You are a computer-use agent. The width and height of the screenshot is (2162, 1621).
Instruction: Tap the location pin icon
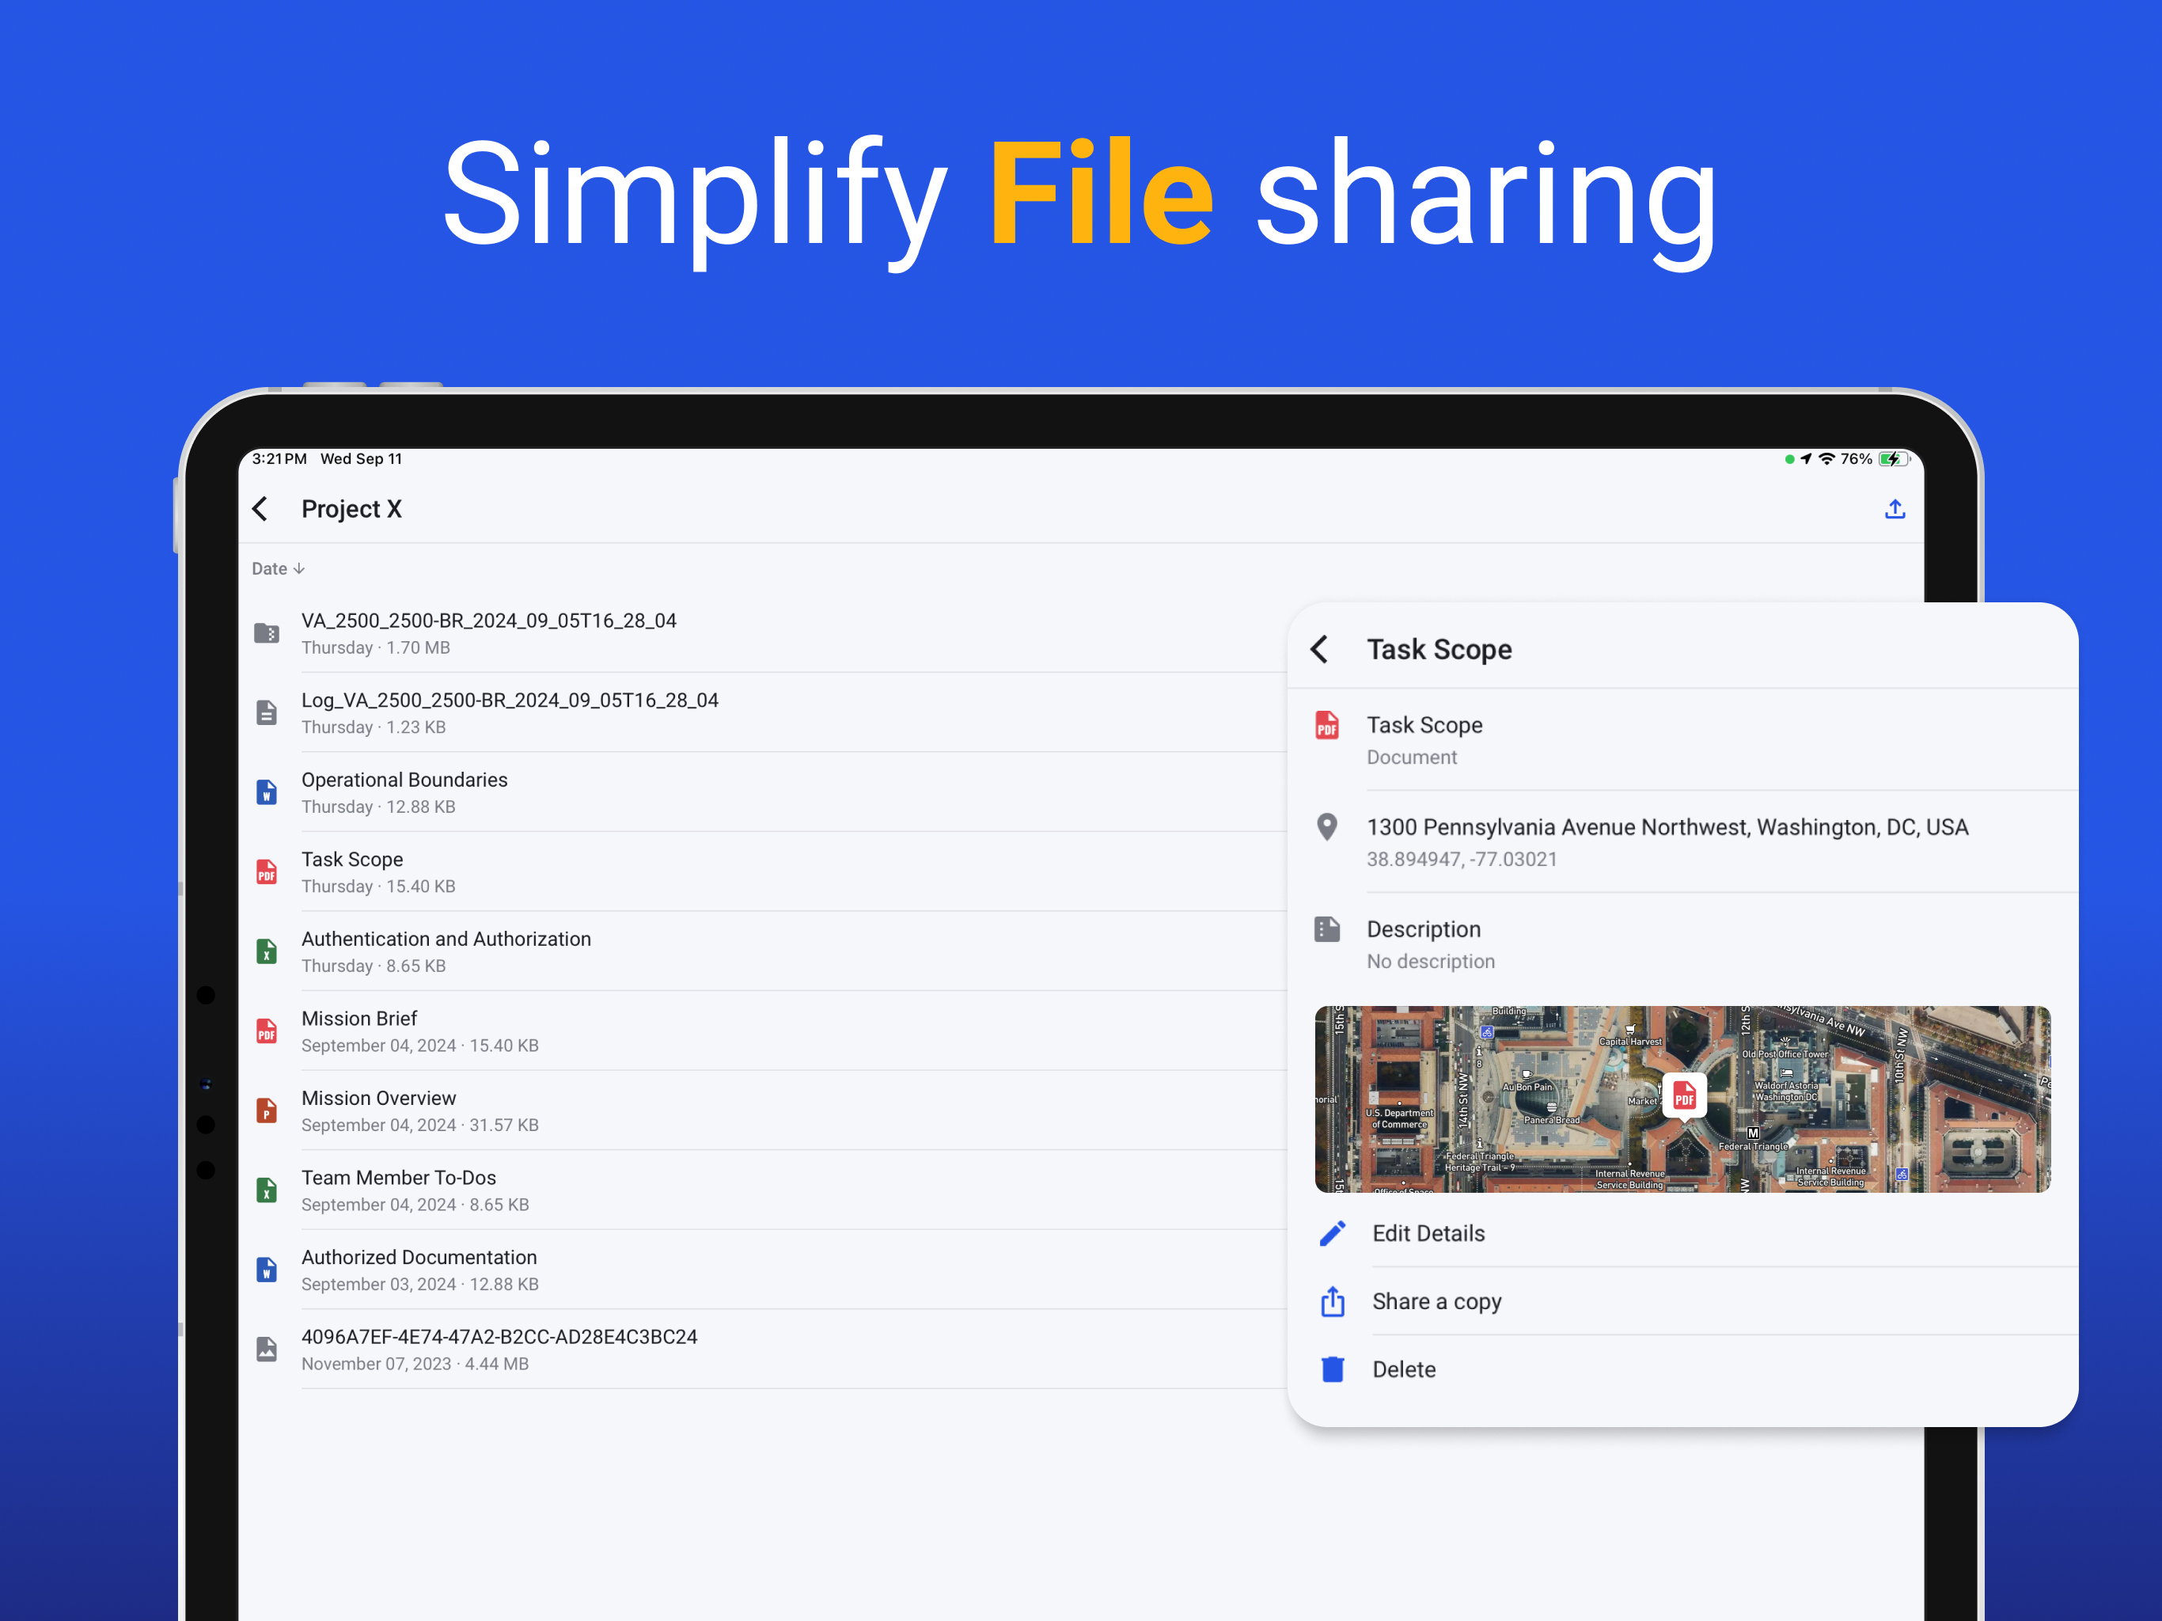point(1326,827)
